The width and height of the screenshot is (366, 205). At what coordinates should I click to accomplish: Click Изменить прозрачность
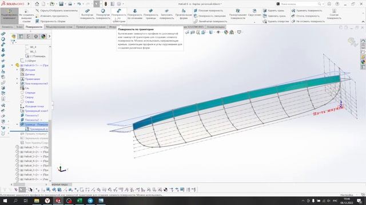click(52, 16)
